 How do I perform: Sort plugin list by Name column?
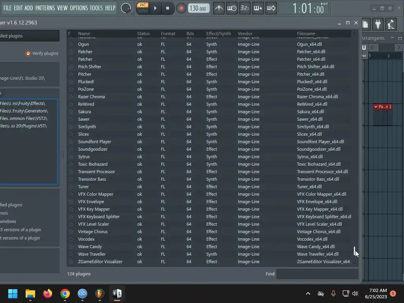[84, 34]
